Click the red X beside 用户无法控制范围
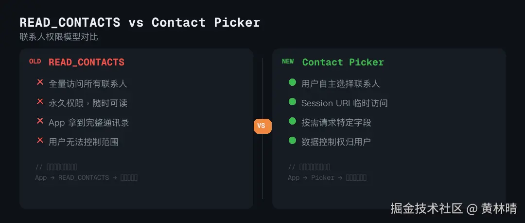525x223 pixels. pyautogui.click(x=40, y=141)
